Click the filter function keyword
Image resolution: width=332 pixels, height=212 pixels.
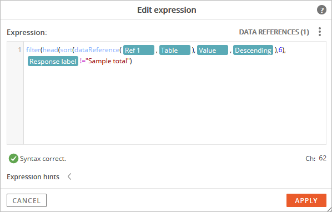coord(33,50)
